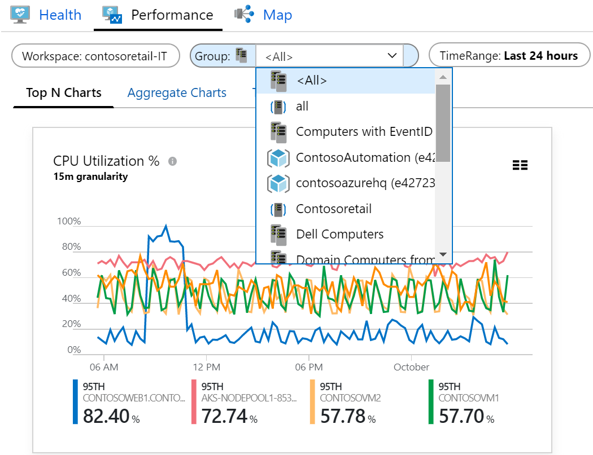Select the ContosoAutomation cube icon entry
This screenshot has height=455, width=593.
click(278, 158)
